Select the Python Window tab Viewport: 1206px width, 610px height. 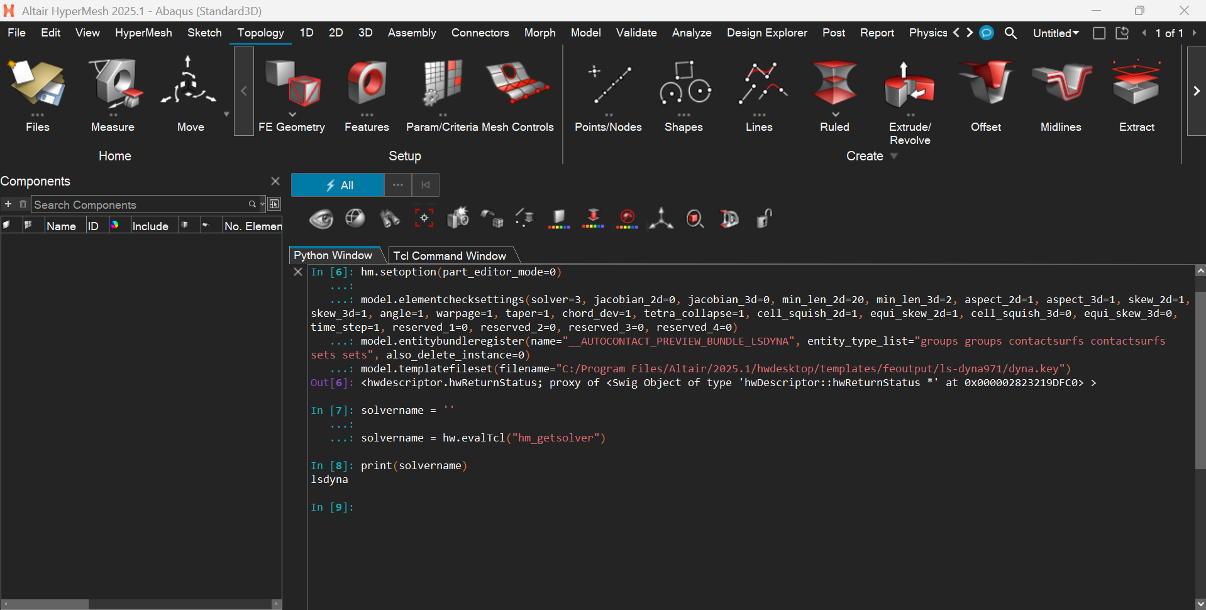point(333,255)
